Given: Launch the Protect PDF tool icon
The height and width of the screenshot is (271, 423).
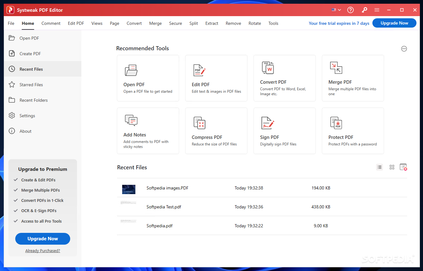Looking at the screenshot, I should pyautogui.click(x=336, y=123).
